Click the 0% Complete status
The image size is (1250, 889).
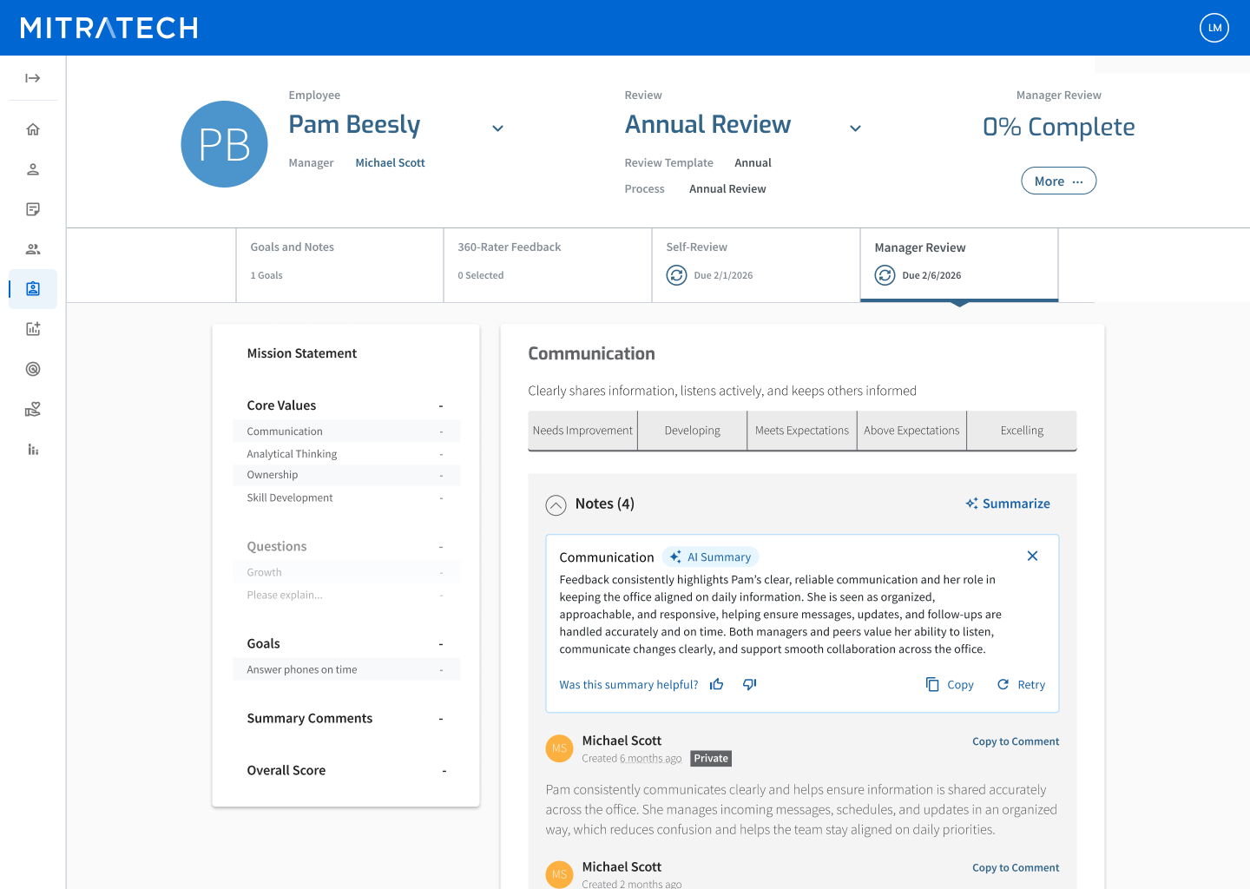coord(1058,127)
